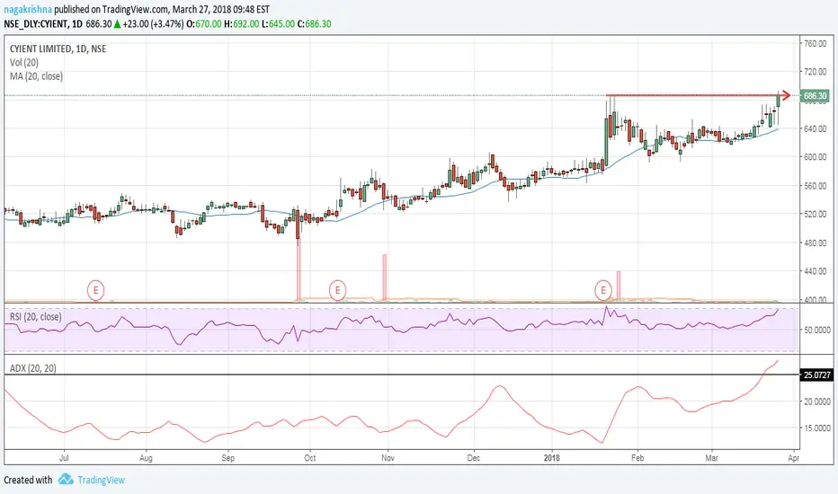Click the 720.00 price axis label
This screenshot has height=494, width=838.
[x=815, y=72]
